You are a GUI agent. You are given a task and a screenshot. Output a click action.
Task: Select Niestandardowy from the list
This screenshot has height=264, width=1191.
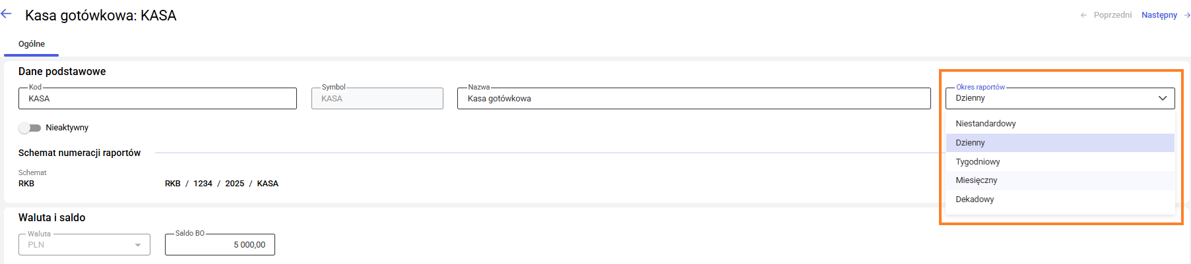pyautogui.click(x=985, y=124)
